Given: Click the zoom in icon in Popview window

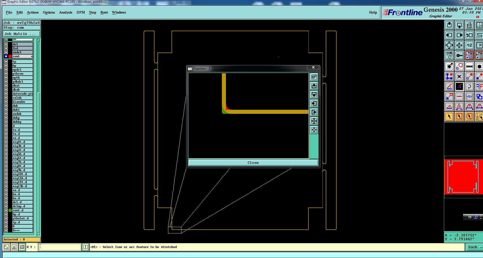Looking at the screenshot, I should (314, 121).
